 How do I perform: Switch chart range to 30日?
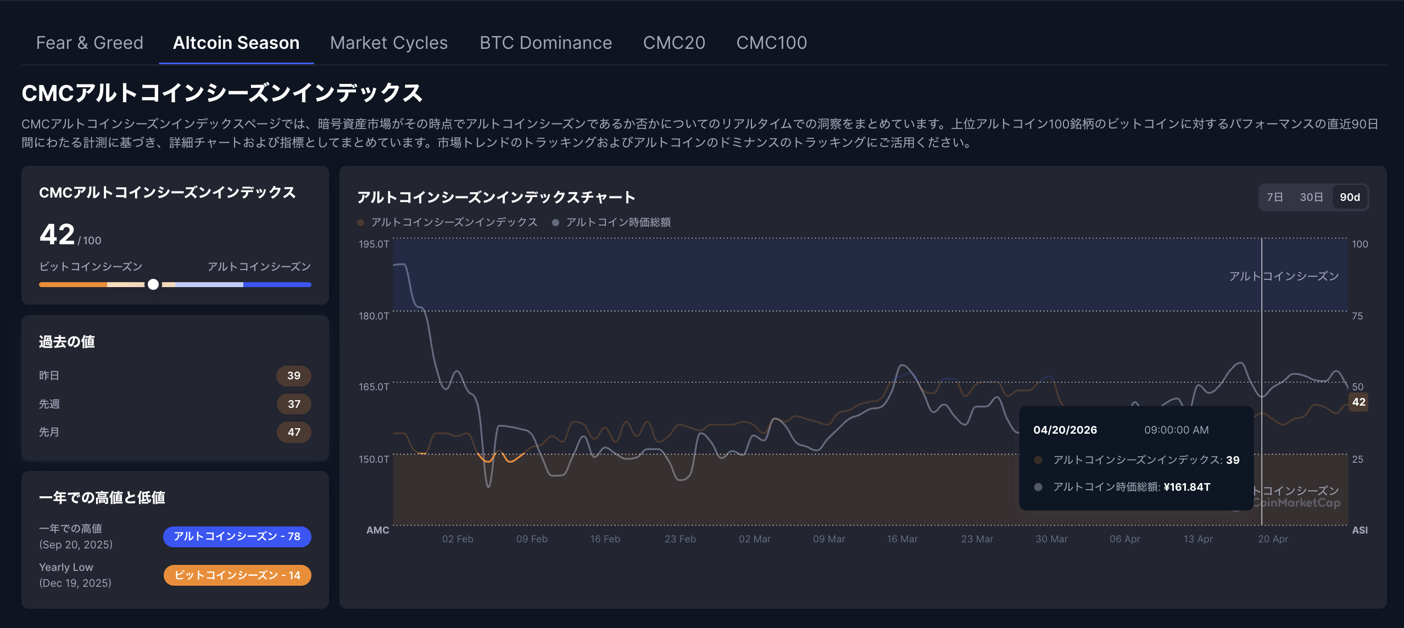coord(1311,197)
